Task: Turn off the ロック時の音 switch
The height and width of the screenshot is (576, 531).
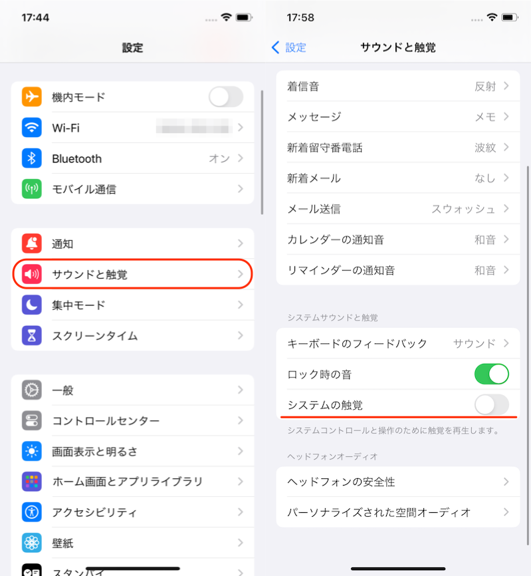Action: pos(491,374)
